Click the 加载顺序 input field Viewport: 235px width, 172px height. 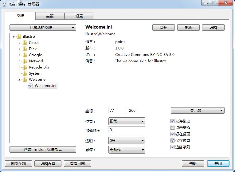(x=127, y=130)
